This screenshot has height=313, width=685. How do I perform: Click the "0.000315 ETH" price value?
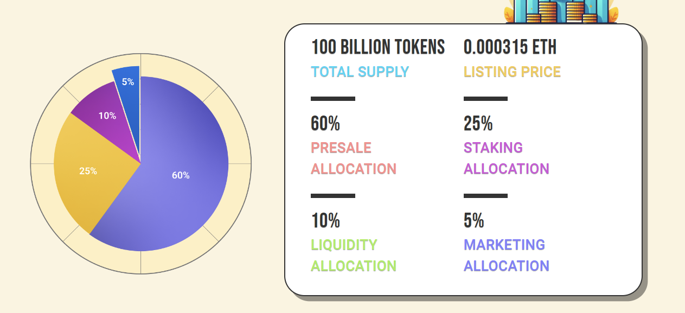[x=510, y=47]
